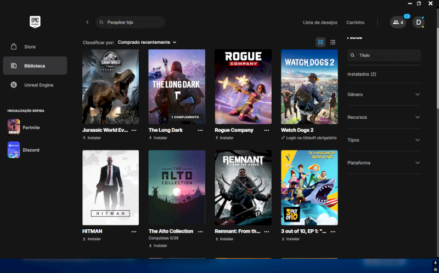Screen dimensions: 439x273
Task: Launch Discord from quick launch icon
Action: [14, 149]
